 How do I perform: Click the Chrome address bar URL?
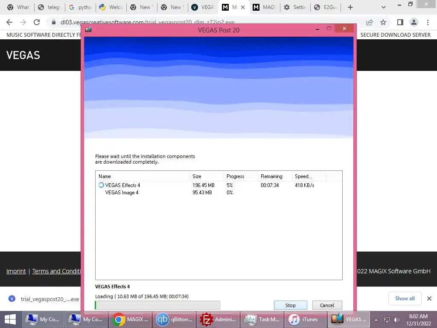[147, 22]
